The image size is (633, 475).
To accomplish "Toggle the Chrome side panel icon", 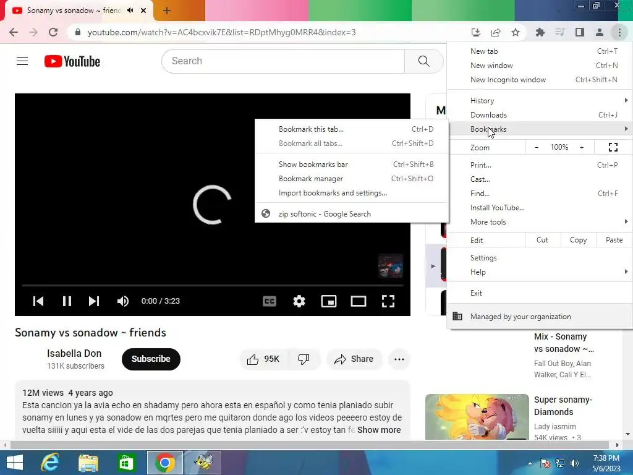I will [580, 32].
